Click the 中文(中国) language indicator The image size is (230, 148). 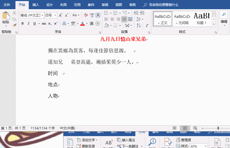(x=68, y=128)
